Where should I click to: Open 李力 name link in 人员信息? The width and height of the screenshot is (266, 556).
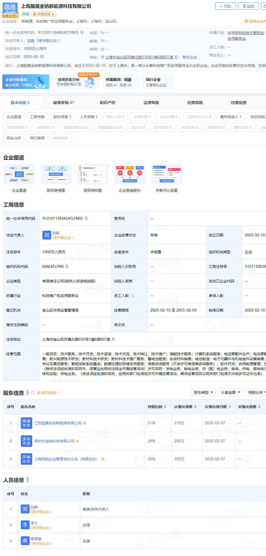tap(34, 523)
